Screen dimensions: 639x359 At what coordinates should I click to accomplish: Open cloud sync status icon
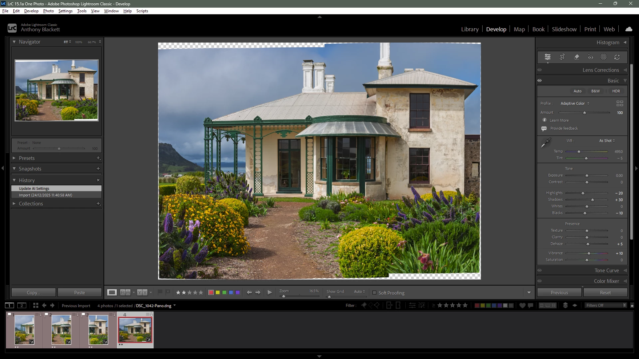coord(629,29)
